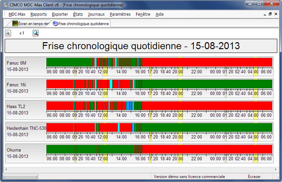Click the CIMCO app icon in title bar
Image resolution: width=282 pixels, height=182 pixels.
coord(6,5)
